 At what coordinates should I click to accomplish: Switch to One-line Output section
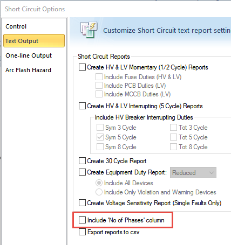click(x=29, y=55)
